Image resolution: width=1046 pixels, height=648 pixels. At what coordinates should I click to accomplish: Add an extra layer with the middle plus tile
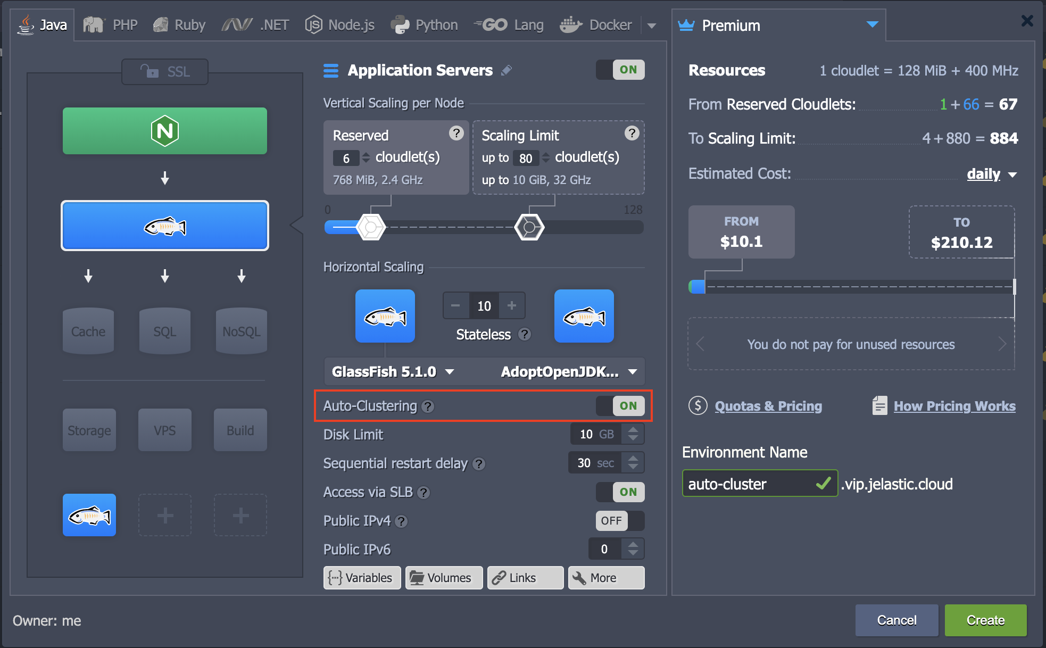coord(165,515)
